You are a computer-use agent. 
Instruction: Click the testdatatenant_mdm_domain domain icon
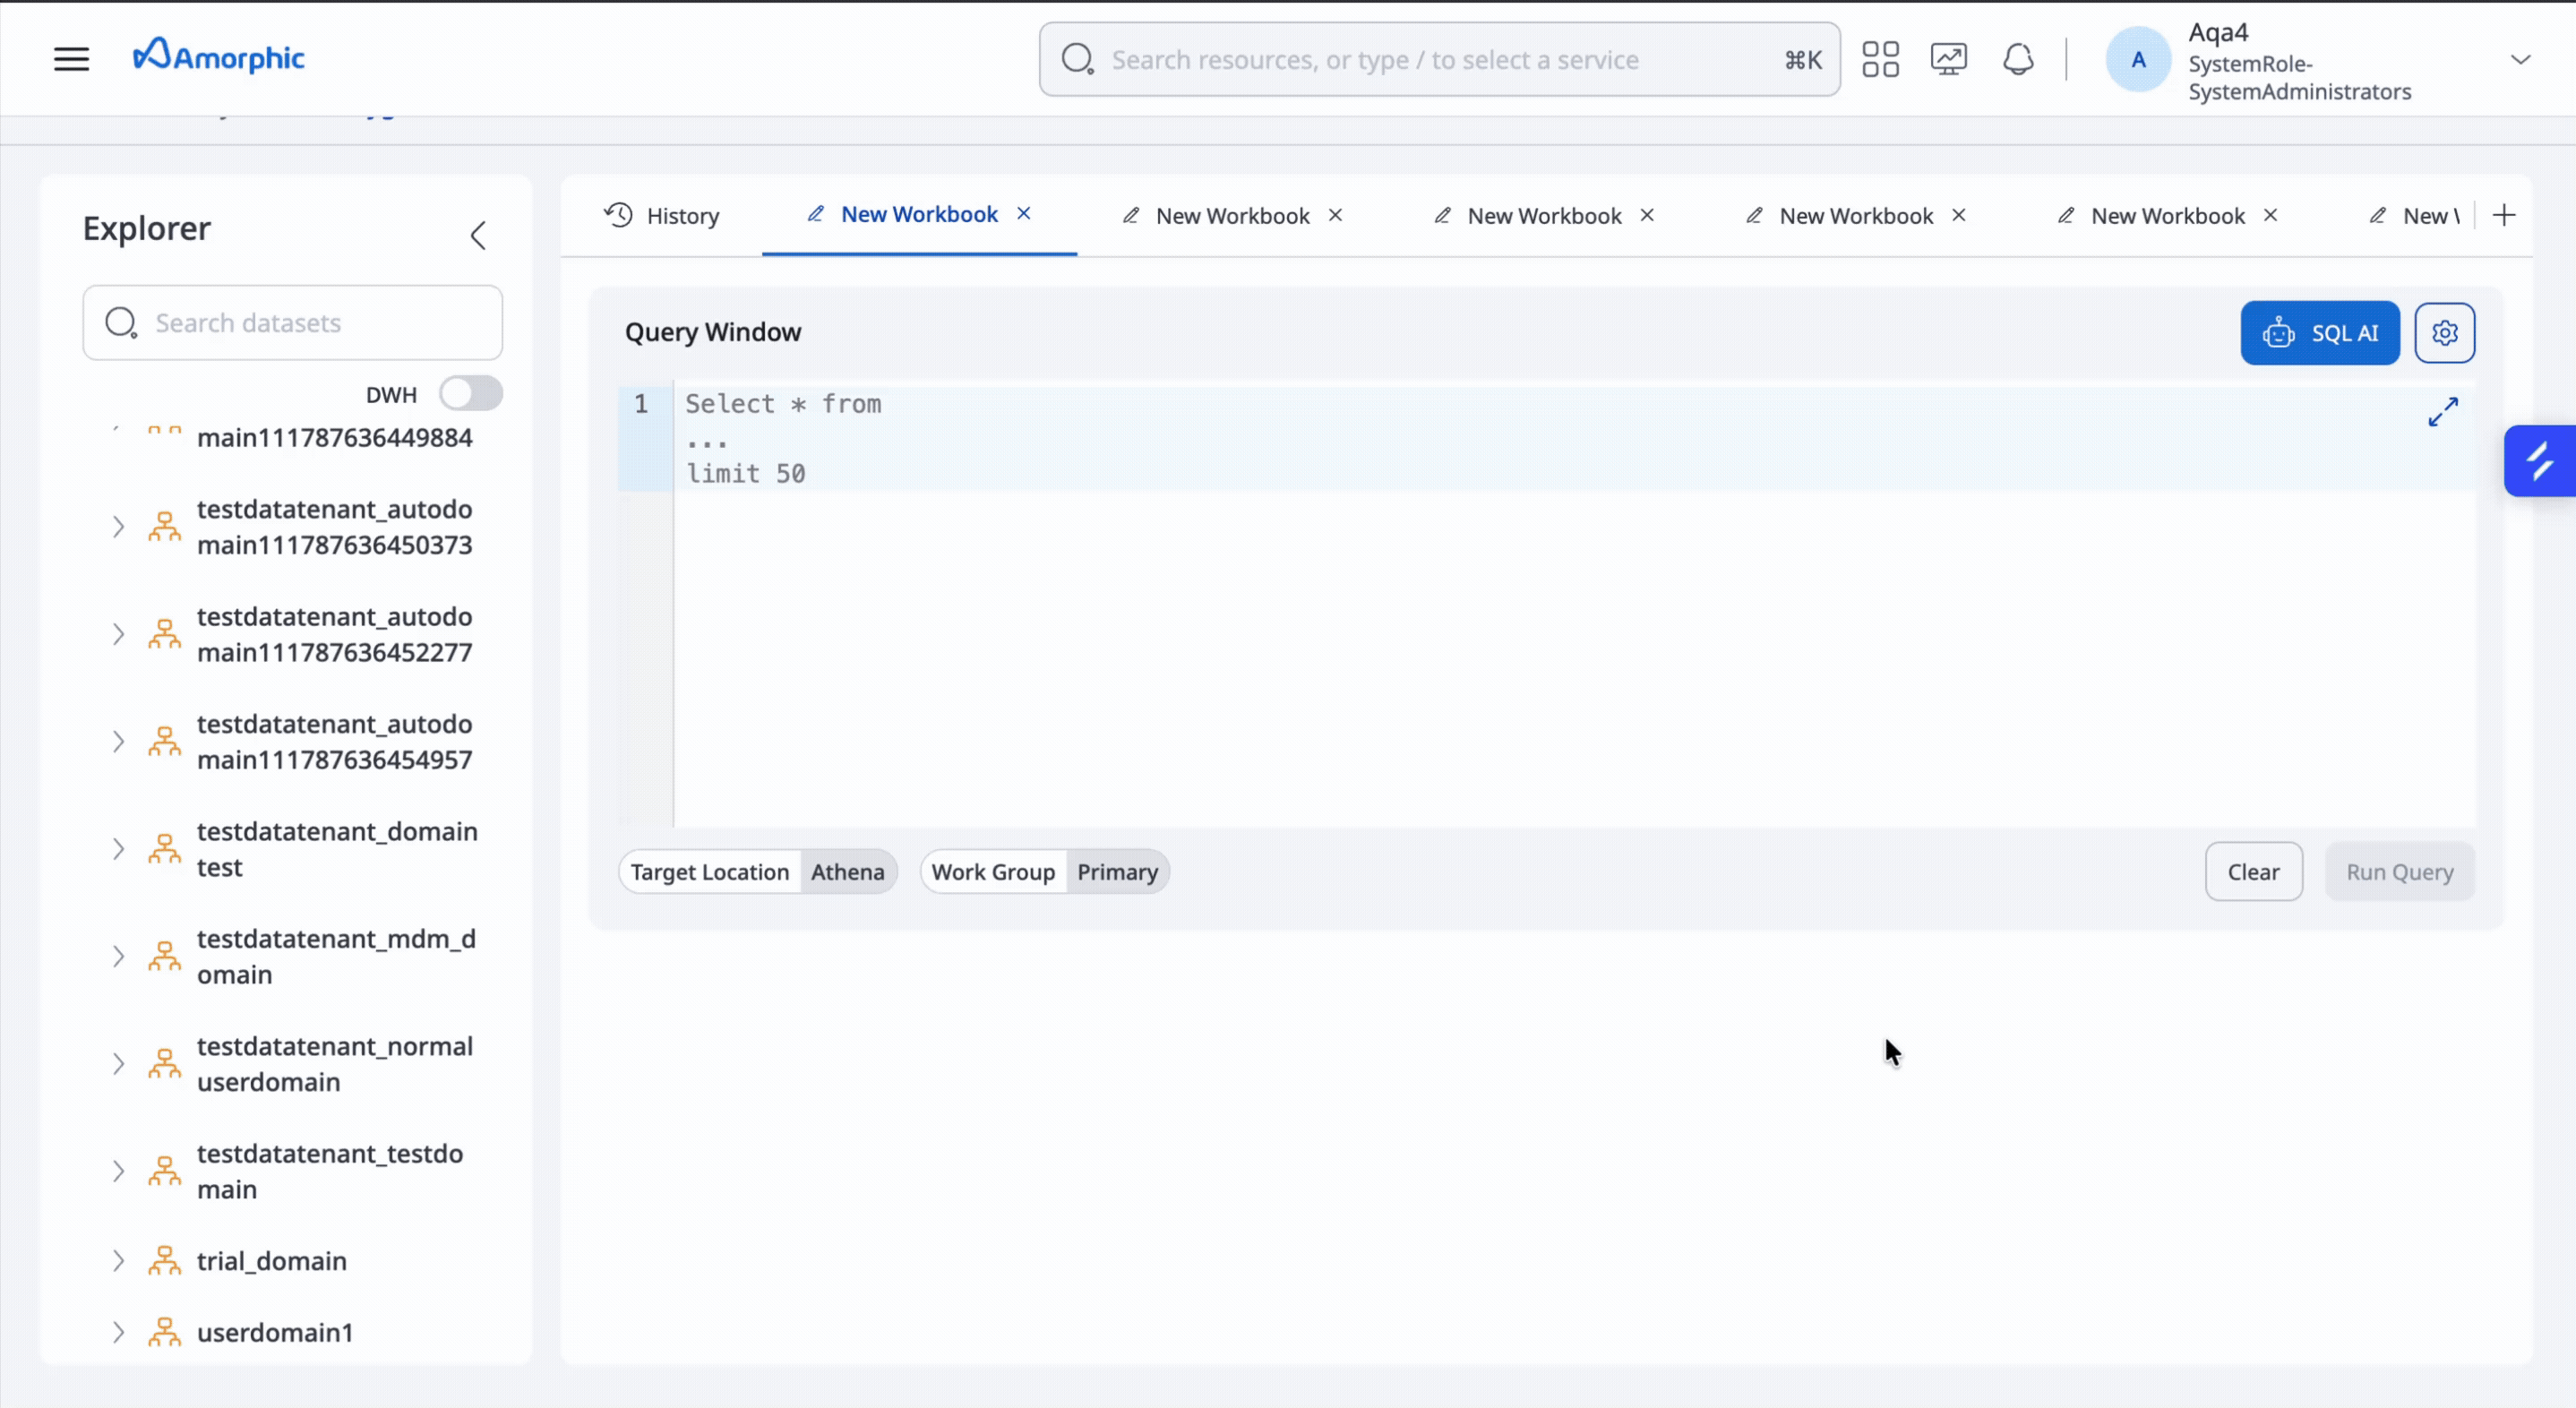165,957
